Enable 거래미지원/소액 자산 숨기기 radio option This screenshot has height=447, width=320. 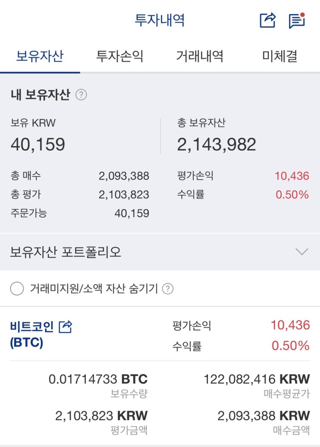click(17, 289)
